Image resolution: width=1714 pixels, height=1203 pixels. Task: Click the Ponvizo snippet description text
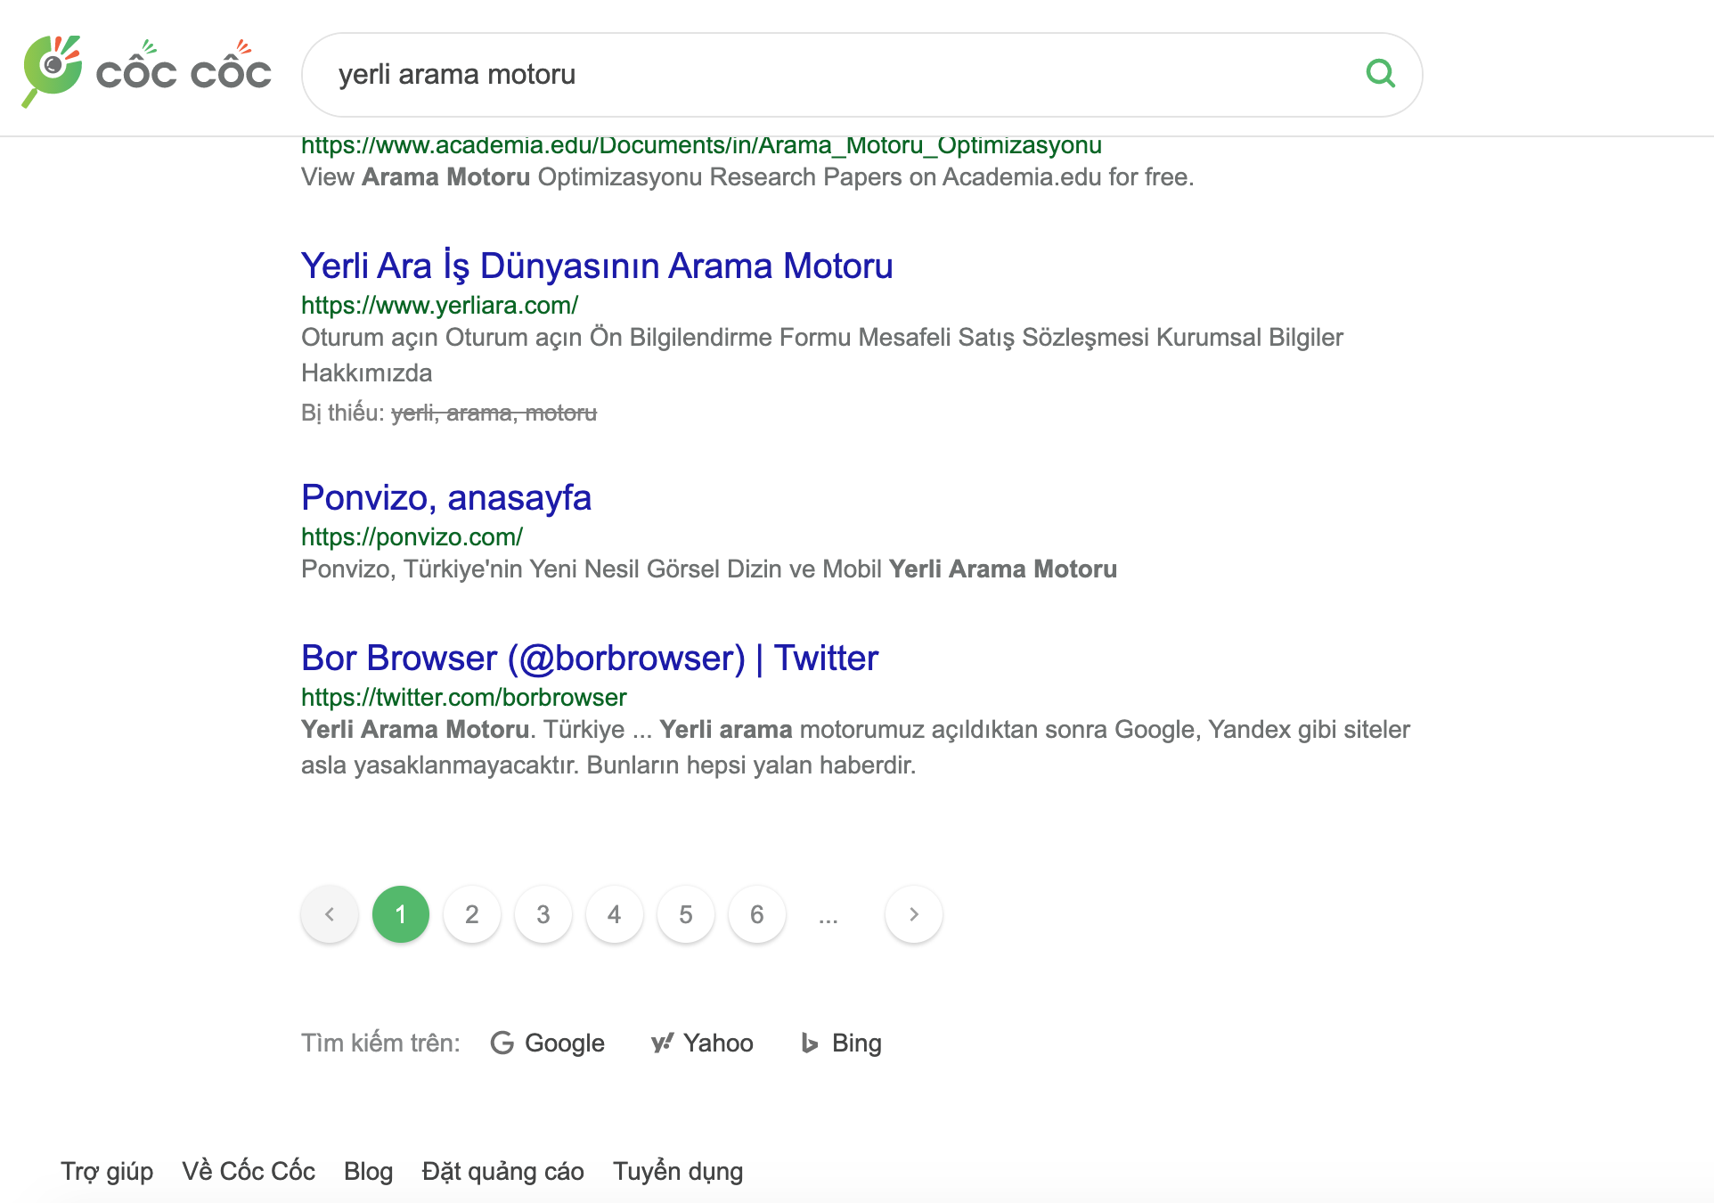[x=709, y=569]
